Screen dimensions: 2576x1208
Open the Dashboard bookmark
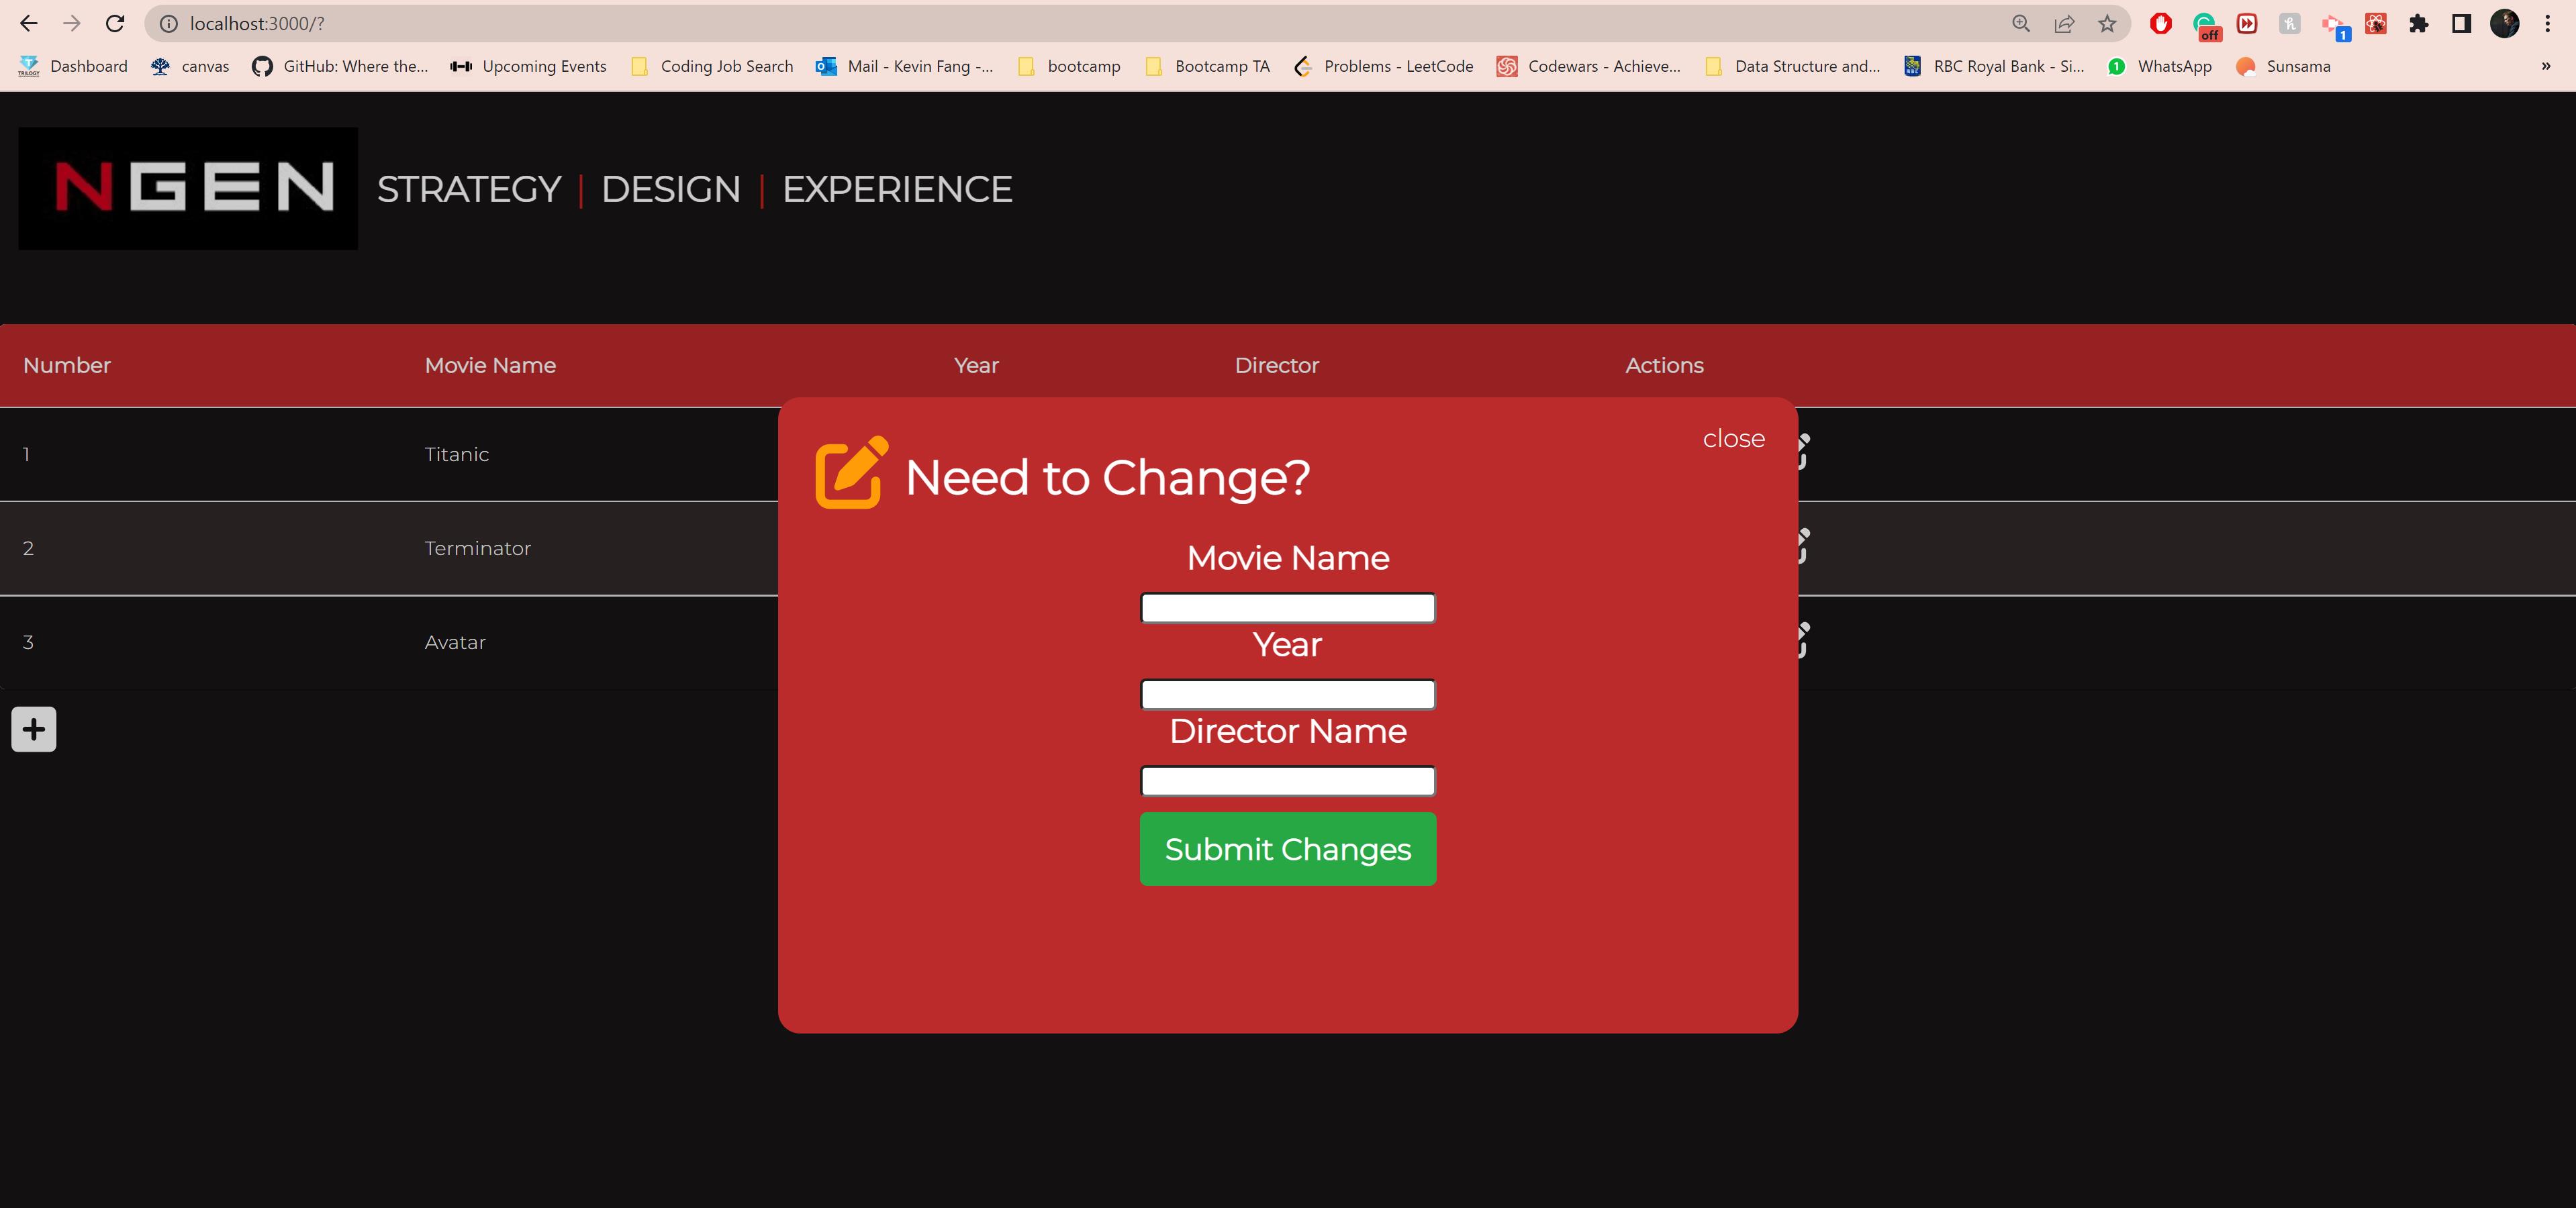pos(73,66)
